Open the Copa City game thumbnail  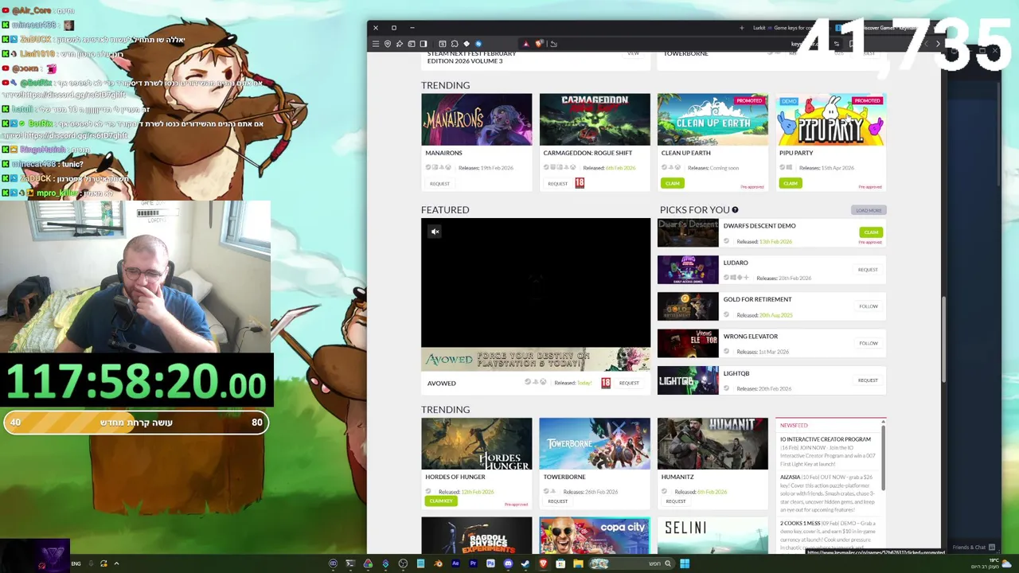click(595, 536)
